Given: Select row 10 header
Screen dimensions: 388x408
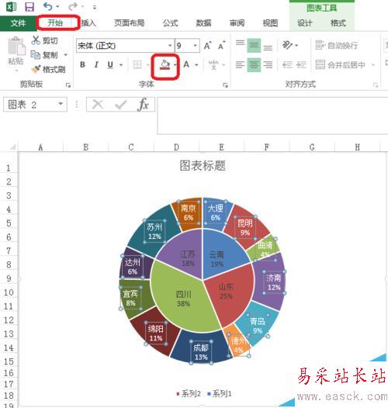Looking at the screenshot, I should 9,292.
